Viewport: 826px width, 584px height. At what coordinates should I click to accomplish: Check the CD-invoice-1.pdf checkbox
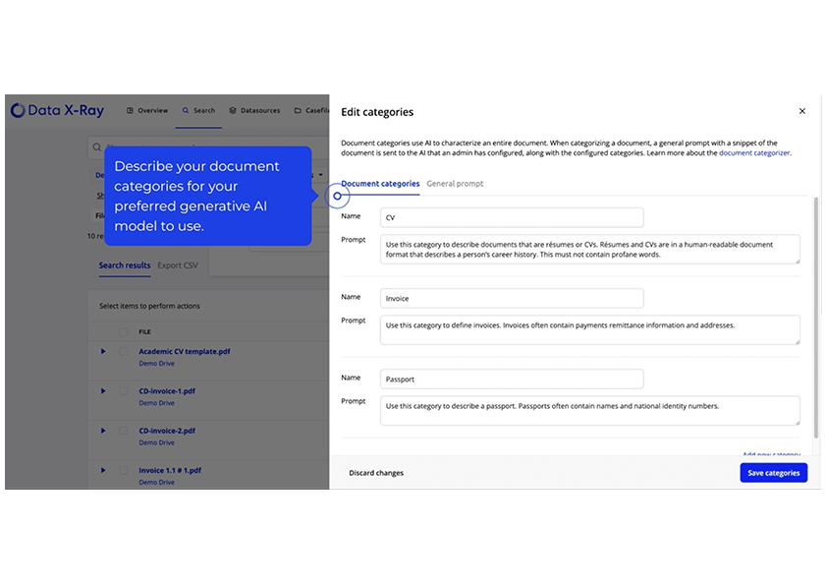coord(123,391)
